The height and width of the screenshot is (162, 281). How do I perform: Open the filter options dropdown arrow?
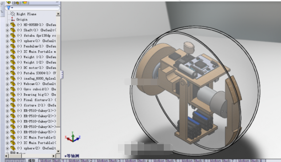pos(12,8)
